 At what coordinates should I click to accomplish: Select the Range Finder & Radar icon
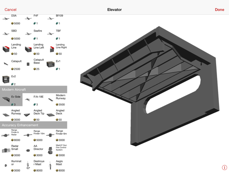pos(6,135)
